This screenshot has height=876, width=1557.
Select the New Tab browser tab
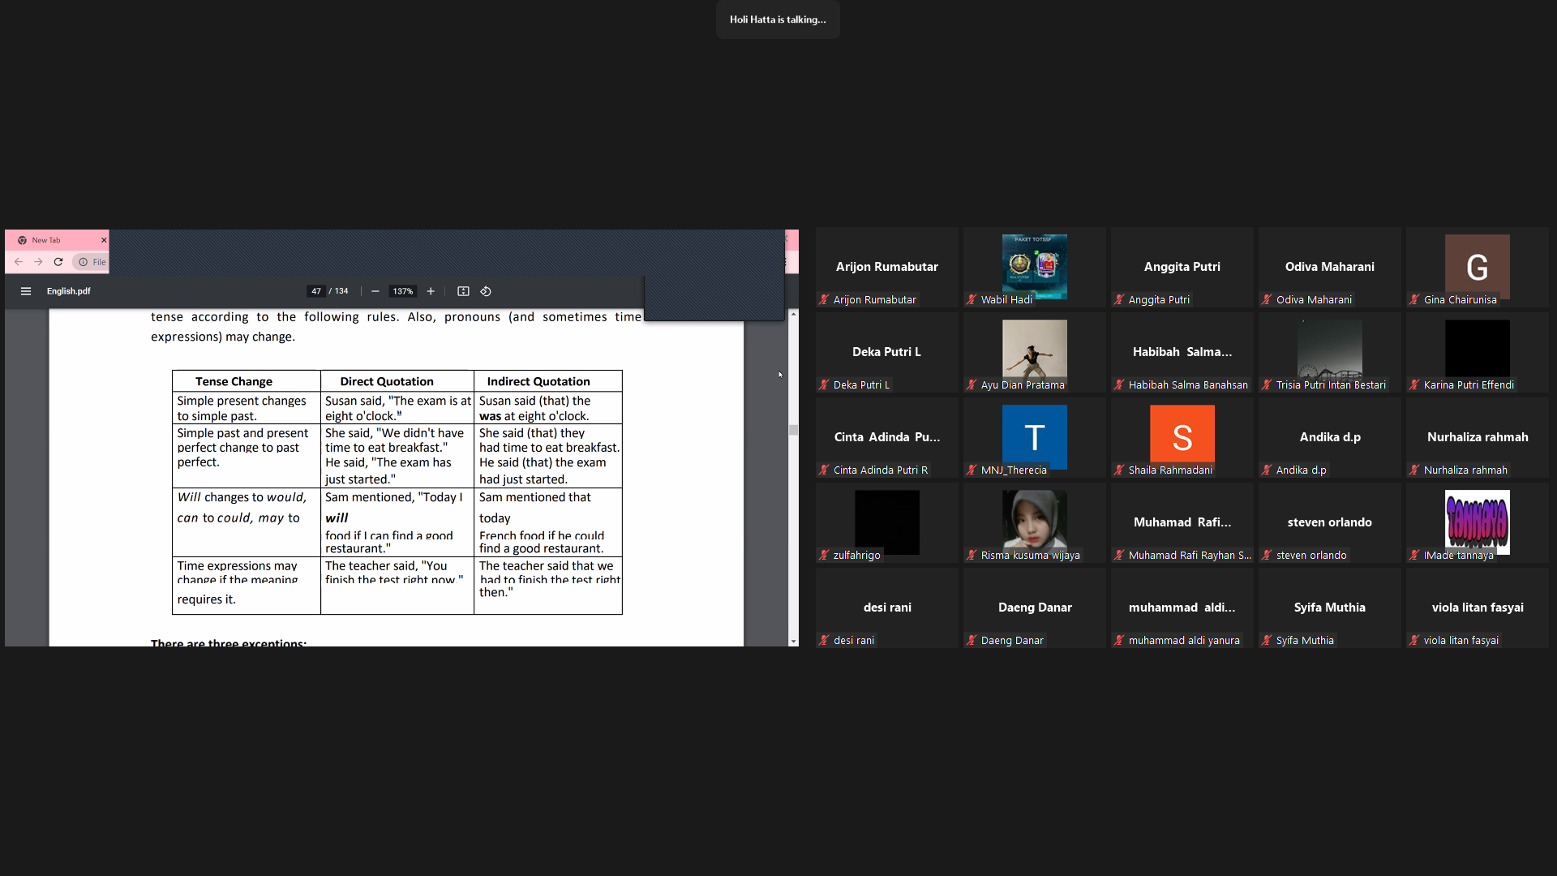[x=57, y=240]
